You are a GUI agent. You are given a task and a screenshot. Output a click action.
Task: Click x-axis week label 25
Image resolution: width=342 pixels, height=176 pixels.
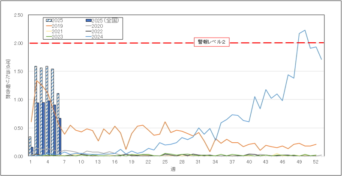165,162
